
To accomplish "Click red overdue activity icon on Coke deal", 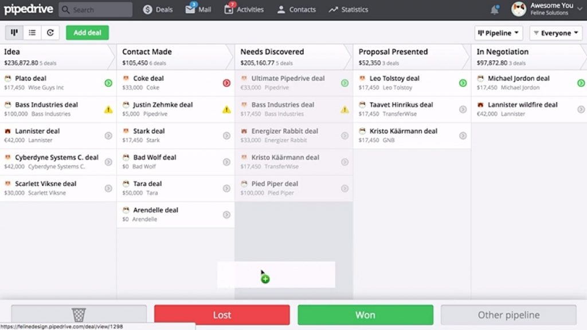I will [x=226, y=83].
